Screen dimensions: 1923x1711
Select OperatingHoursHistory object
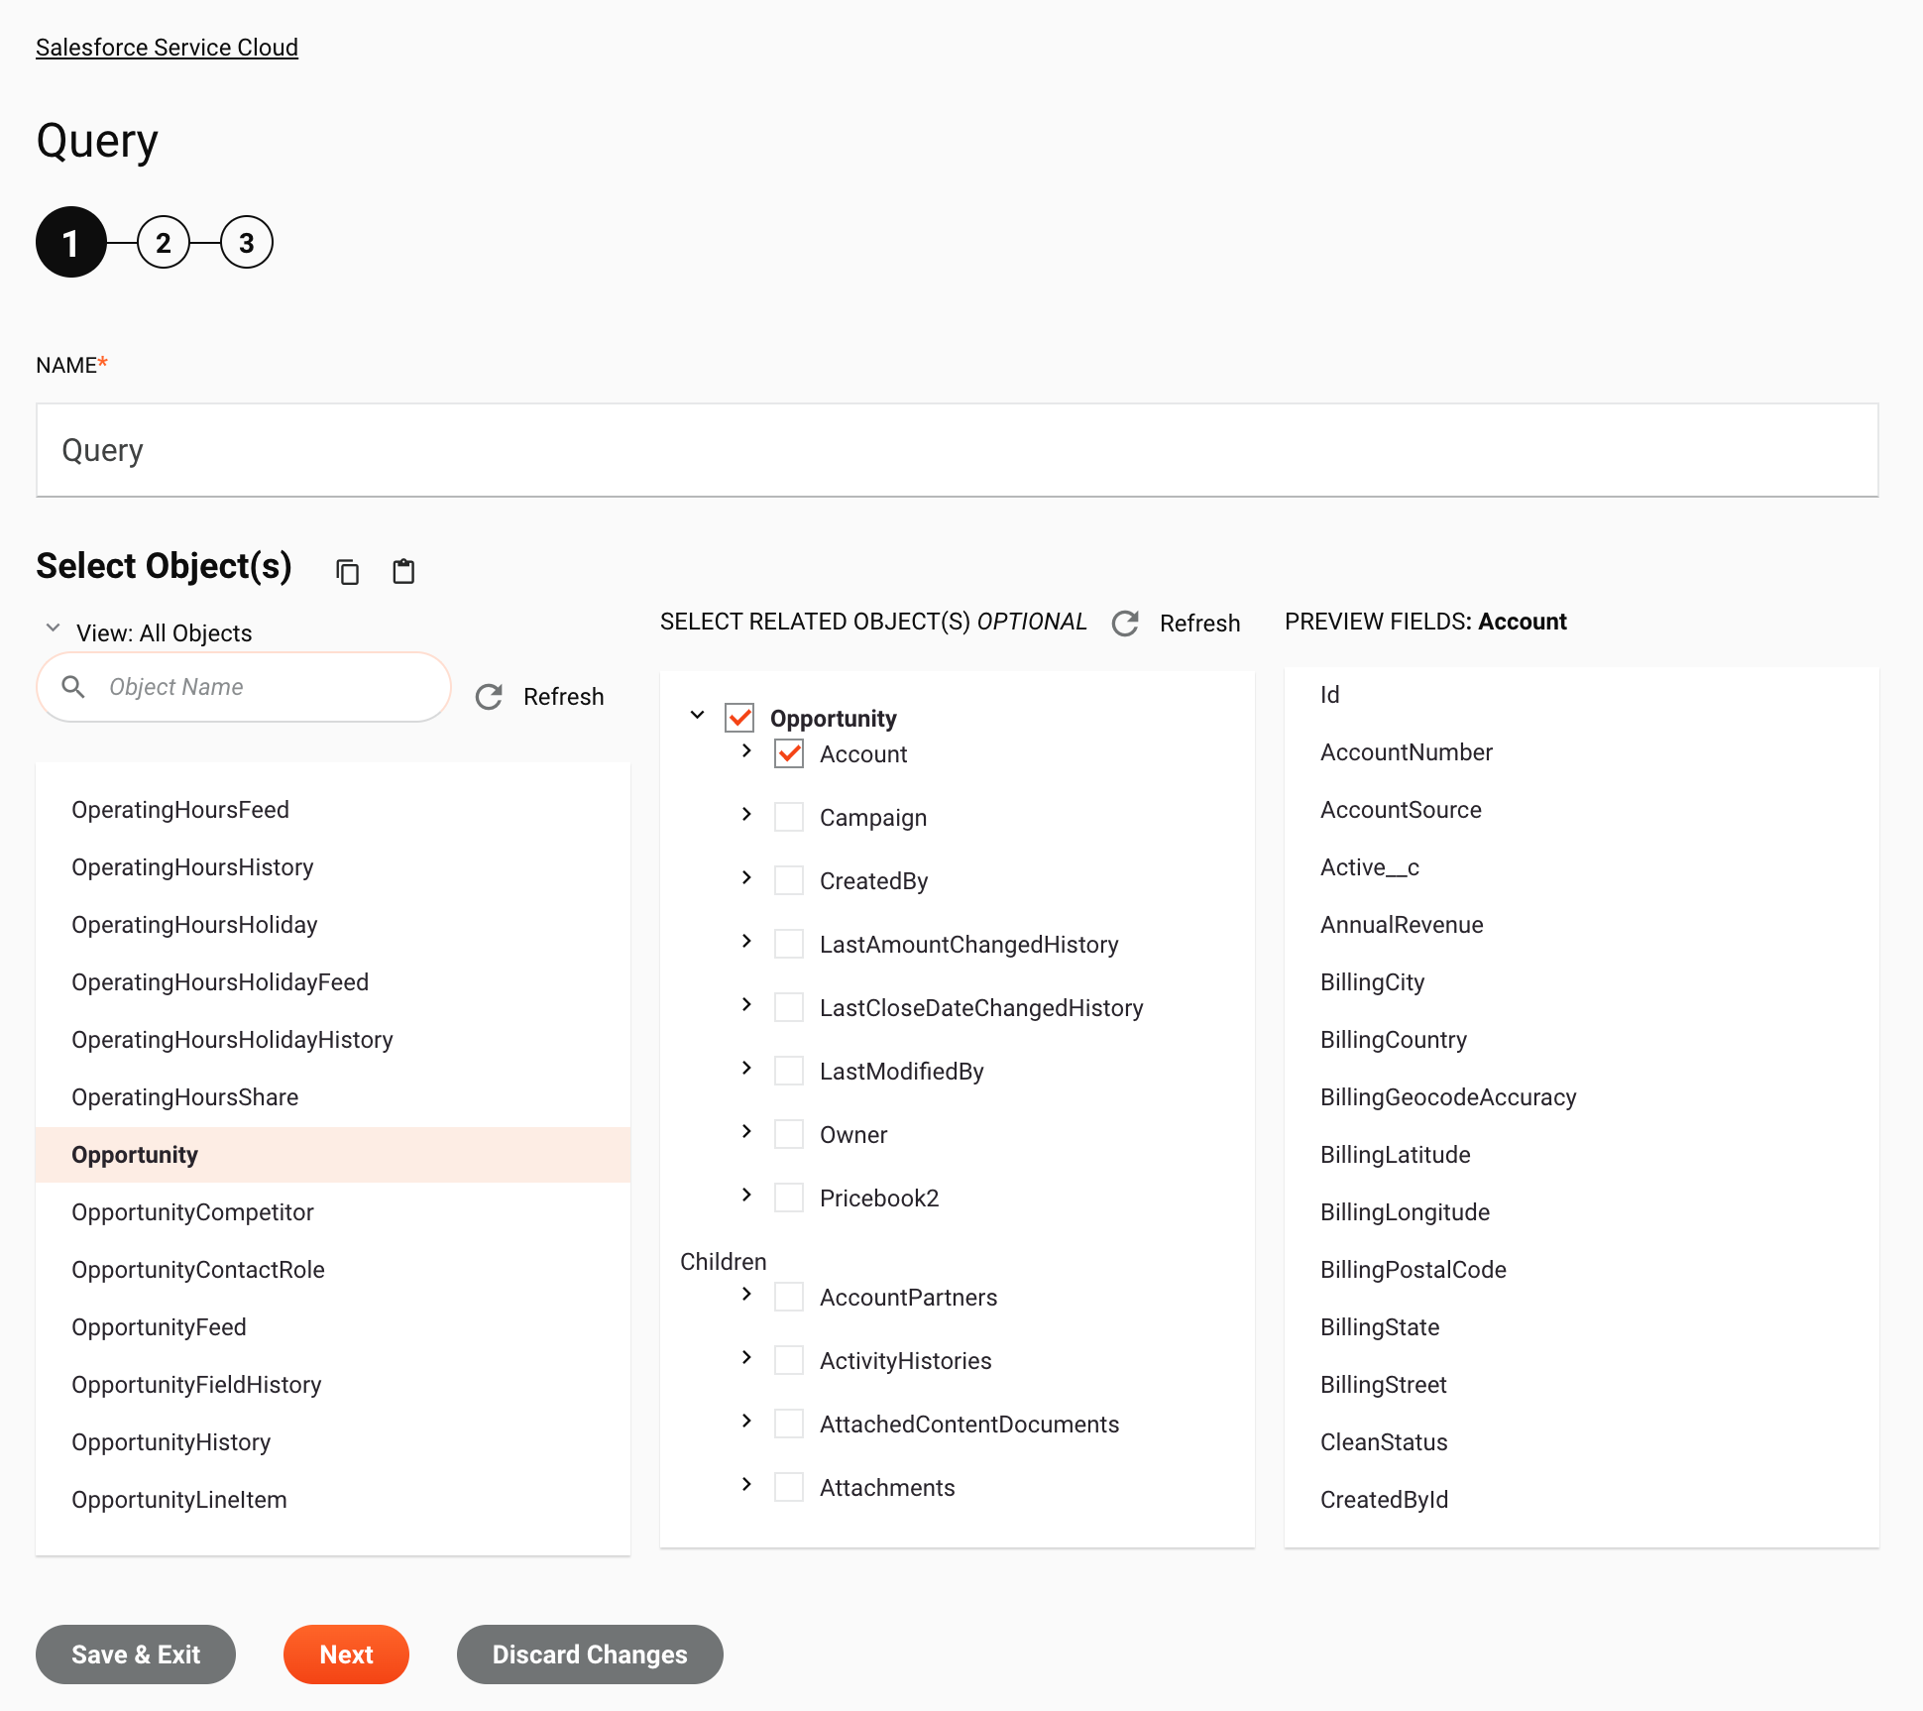[333, 867]
